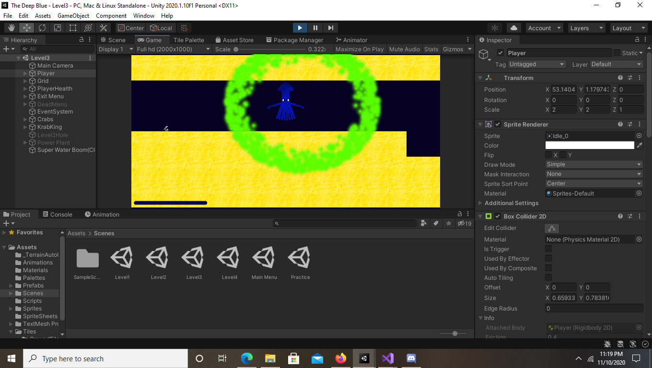Screen dimensions: 652x368
Task: Select the Transform tool
Action: click(88, 28)
